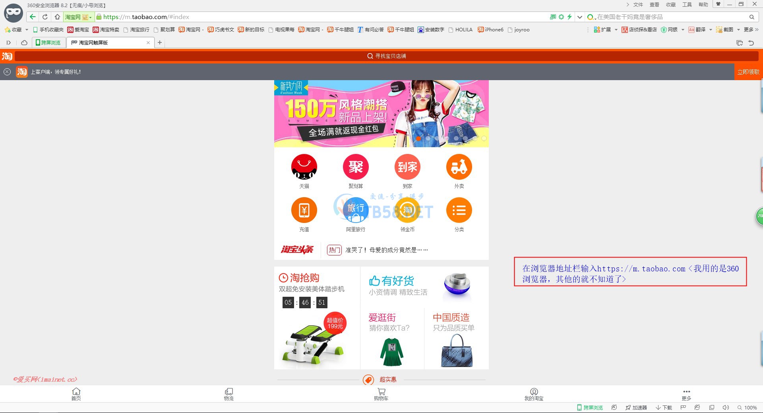Open the 淘抢购 stepper machine deal
Viewport: 763px width, 413px height.
click(317, 318)
